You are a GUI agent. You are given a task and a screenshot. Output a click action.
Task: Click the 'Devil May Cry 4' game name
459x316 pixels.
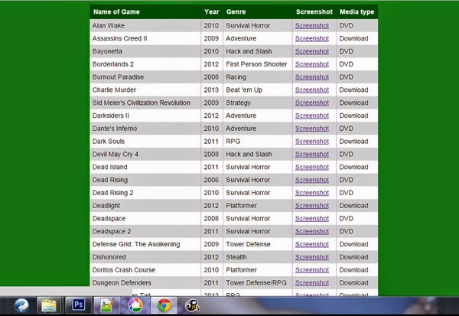(116, 155)
